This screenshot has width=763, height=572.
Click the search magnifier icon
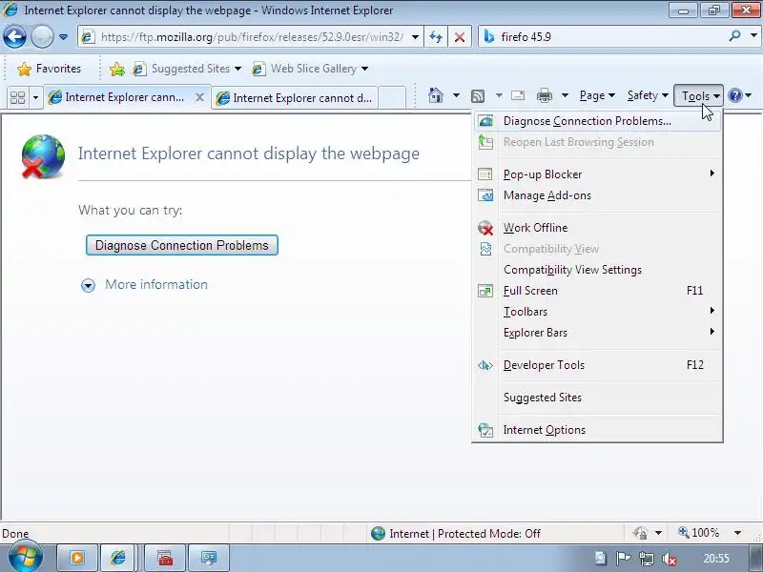pyautogui.click(x=734, y=36)
